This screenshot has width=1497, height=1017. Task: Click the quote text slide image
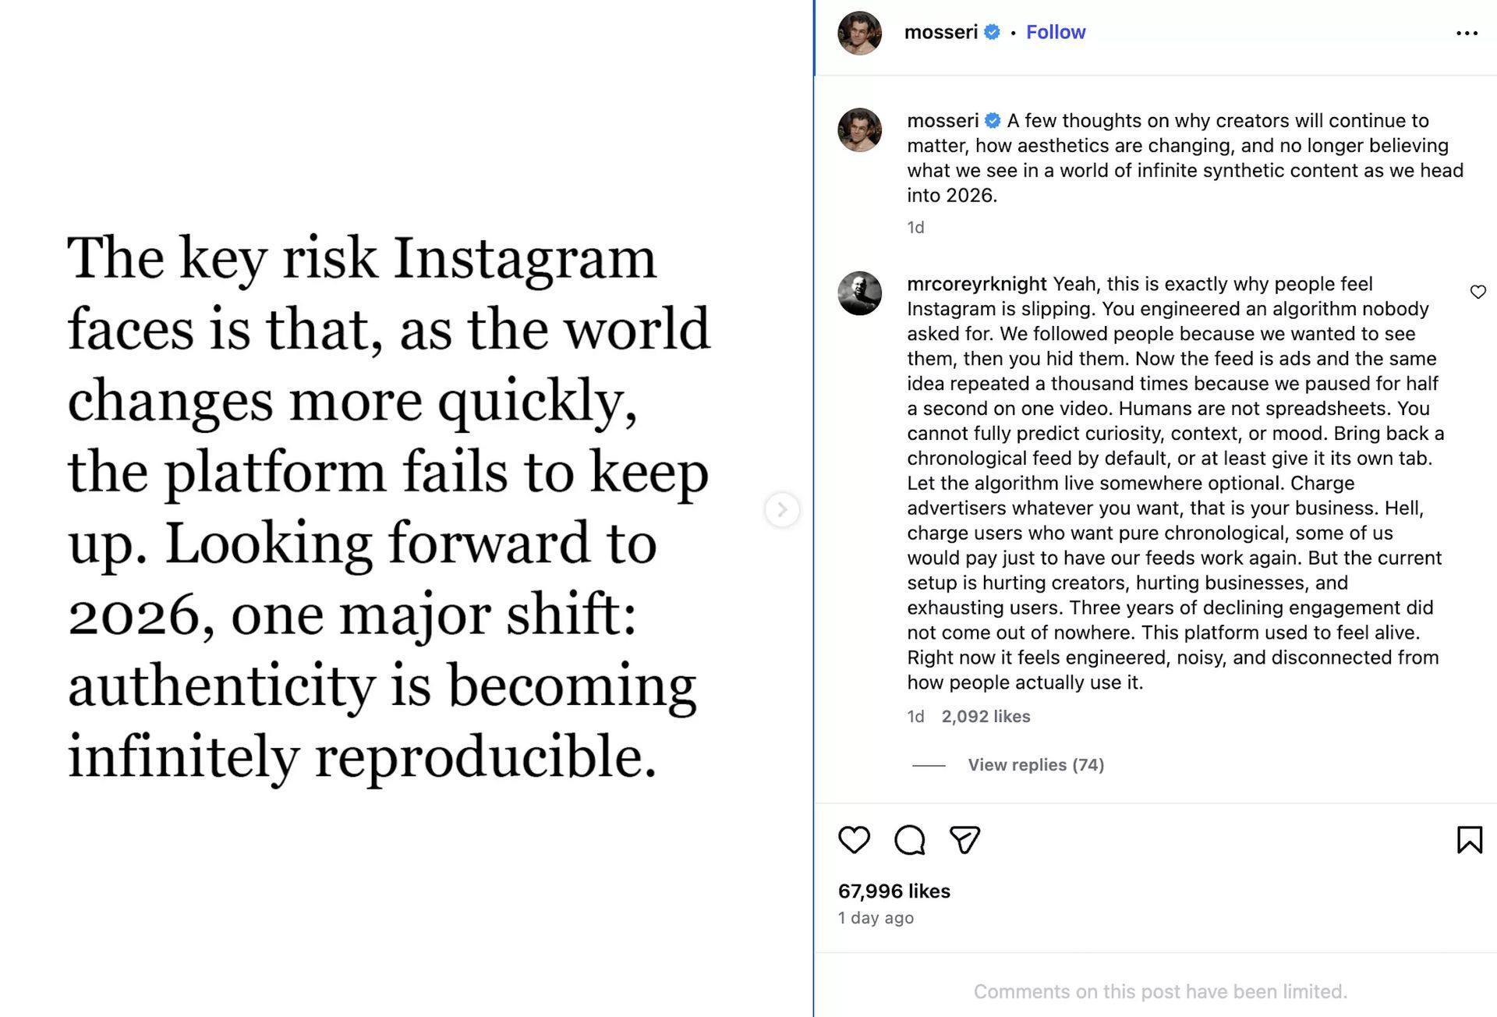[x=390, y=507]
